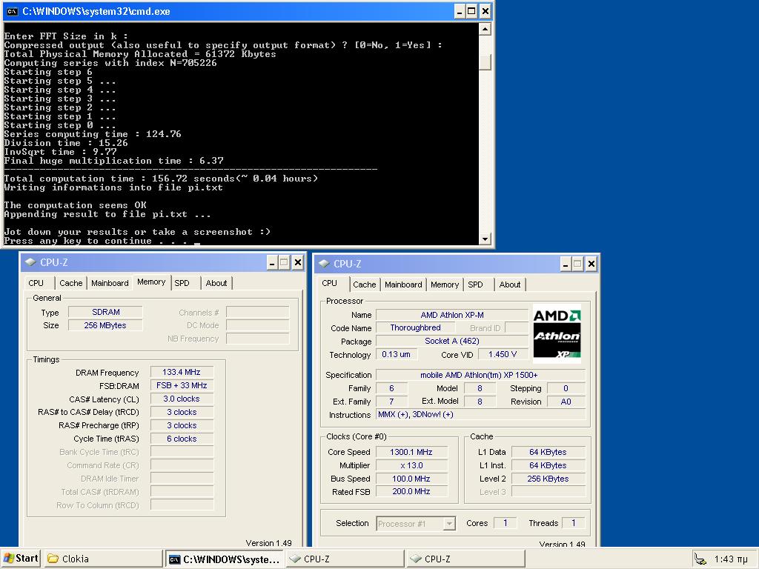
Task: Close the left CPU-Z Memory window
Action: click(x=298, y=263)
